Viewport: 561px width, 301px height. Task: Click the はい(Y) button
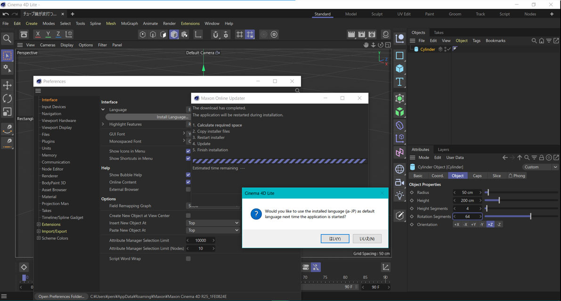[x=335, y=238]
